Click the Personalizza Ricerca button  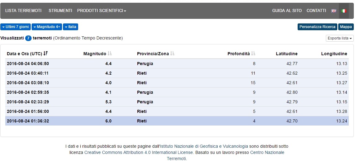coord(317,27)
